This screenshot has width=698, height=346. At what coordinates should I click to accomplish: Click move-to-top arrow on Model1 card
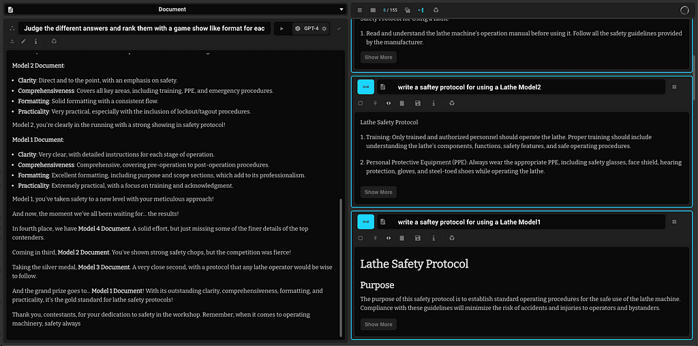(x=376, y=238)
